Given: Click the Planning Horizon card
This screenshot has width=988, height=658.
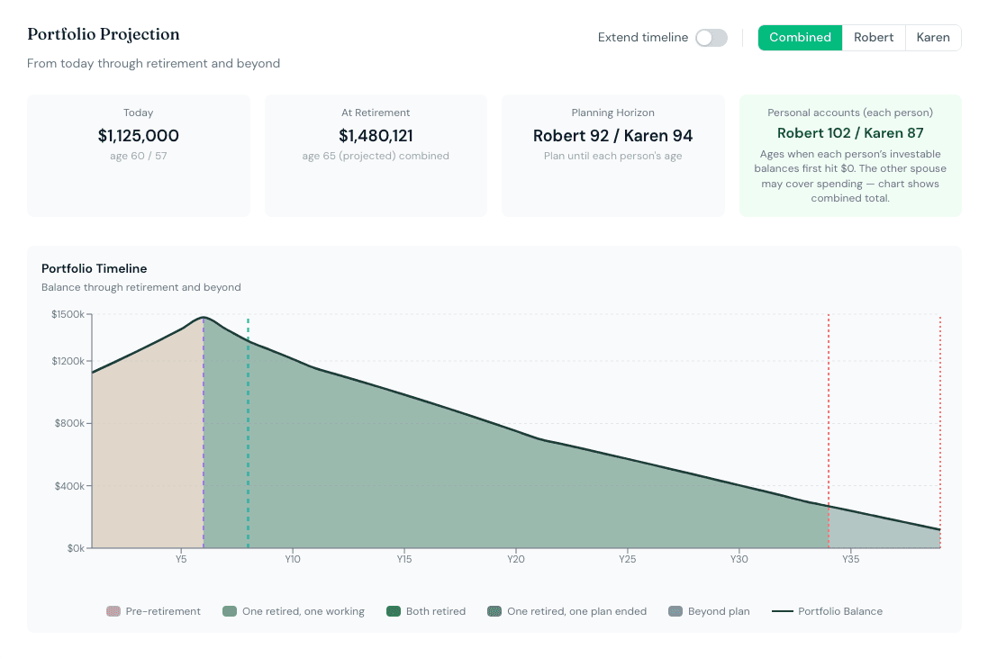Looking at the screenshot, I should click(613, 156).
